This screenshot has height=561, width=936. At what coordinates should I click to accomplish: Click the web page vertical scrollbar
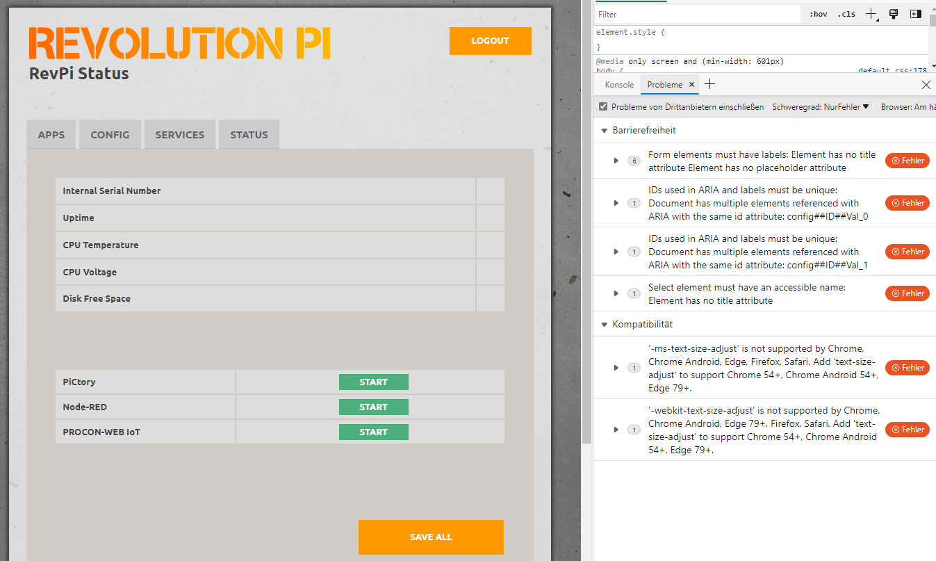point(587,222)
